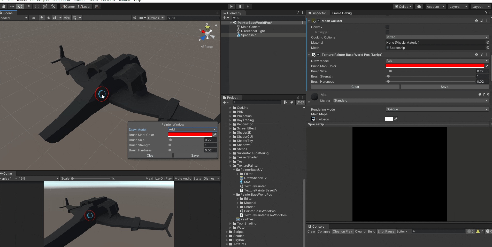Open Mesh object picker circle
The width and height of the screenshot is (492, 247).
[488, 48]
